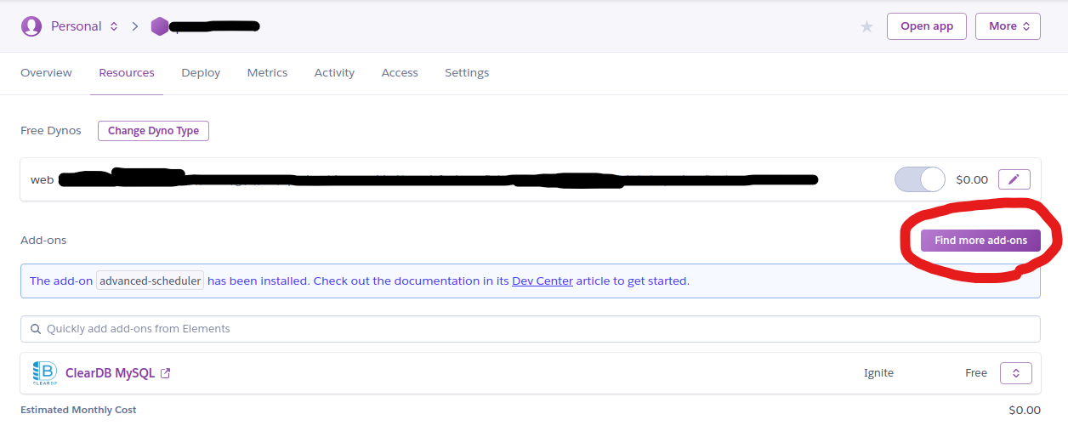Click the Open app button
The image size is (1068, 448).
(927, 26)
